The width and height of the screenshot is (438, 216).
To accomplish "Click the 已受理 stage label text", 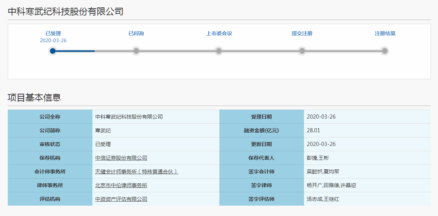I will [x=53, y=33].
